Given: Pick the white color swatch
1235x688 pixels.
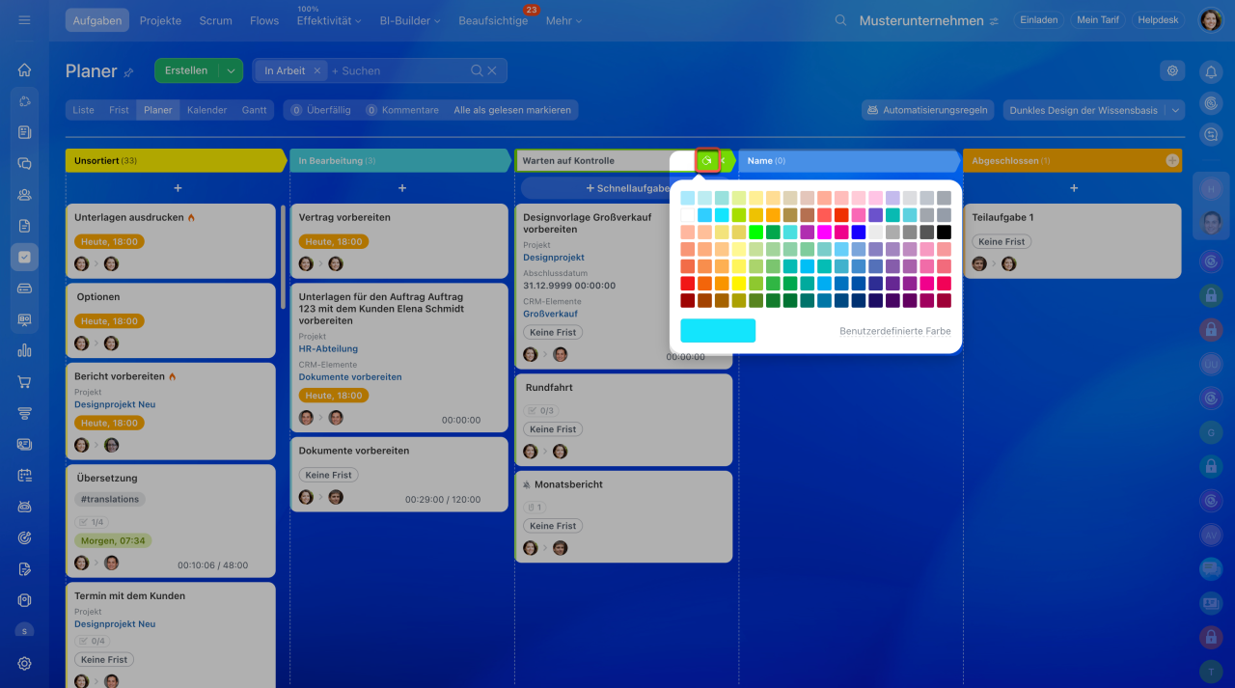Looking at the screenshot, I should coord(688,214).
